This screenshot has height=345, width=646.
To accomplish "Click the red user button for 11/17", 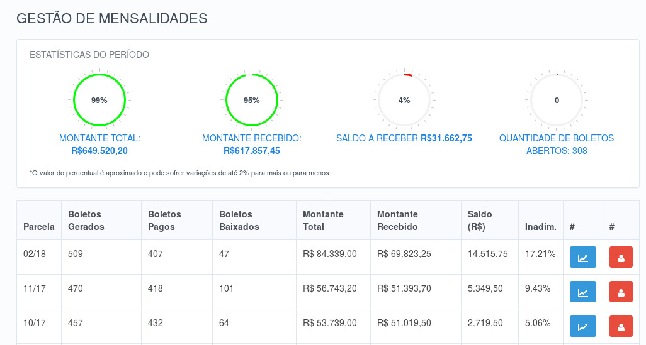I will coord(621,292).
